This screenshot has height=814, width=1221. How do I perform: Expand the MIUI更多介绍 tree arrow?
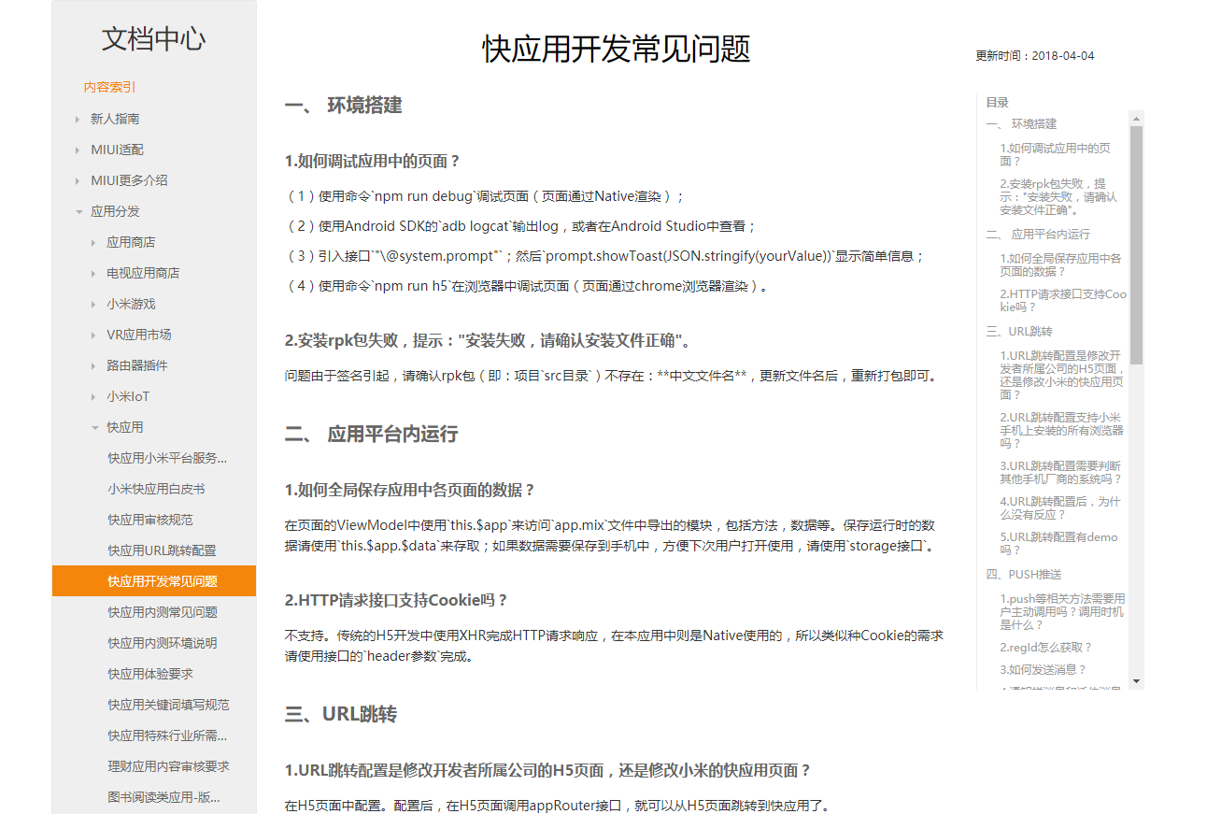point(78,180)
